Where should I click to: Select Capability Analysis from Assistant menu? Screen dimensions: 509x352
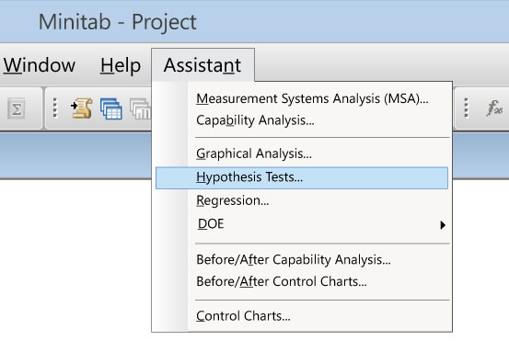point(255,120)
